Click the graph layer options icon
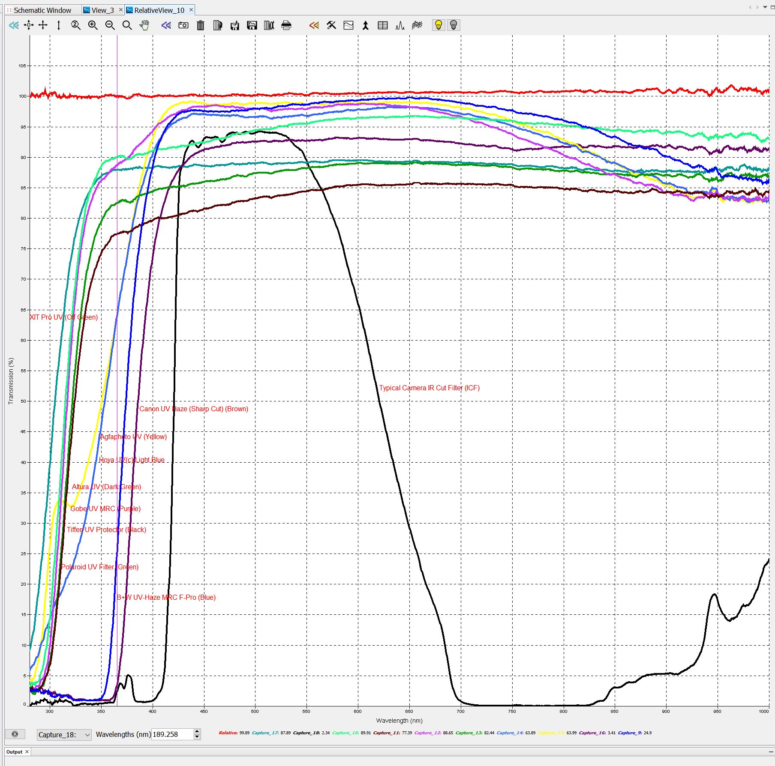The image size is (775, 766). click(x=348, y=25)
